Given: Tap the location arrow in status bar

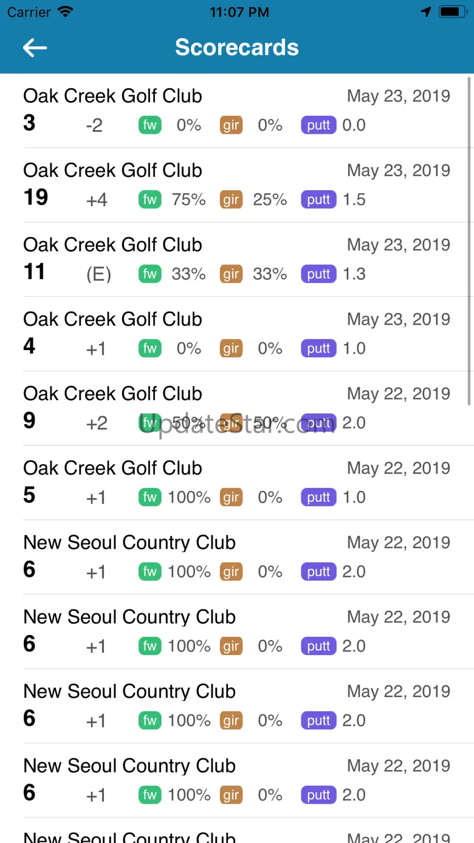Looking at the screenshot, I should (x=426, y=12).
